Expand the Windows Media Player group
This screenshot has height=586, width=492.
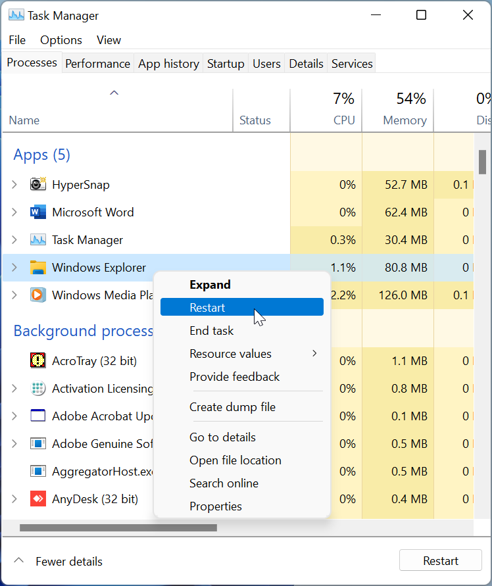click(14, 295)
